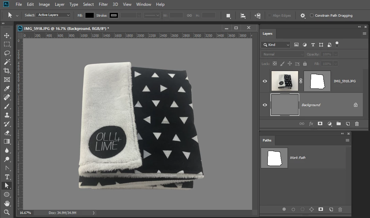Open the Layers panel menu
This screenshot has height=218, width=370.
click(x=364, y=34)
